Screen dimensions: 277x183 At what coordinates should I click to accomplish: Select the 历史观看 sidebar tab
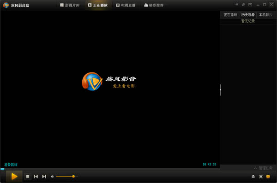(248, 15)
